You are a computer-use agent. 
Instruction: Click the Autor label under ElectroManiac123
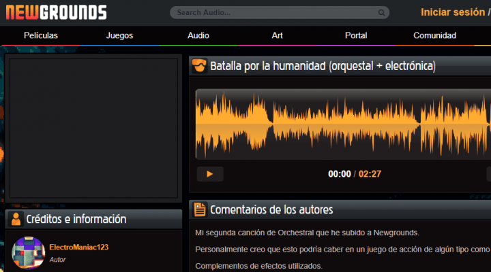click(57, 260)
